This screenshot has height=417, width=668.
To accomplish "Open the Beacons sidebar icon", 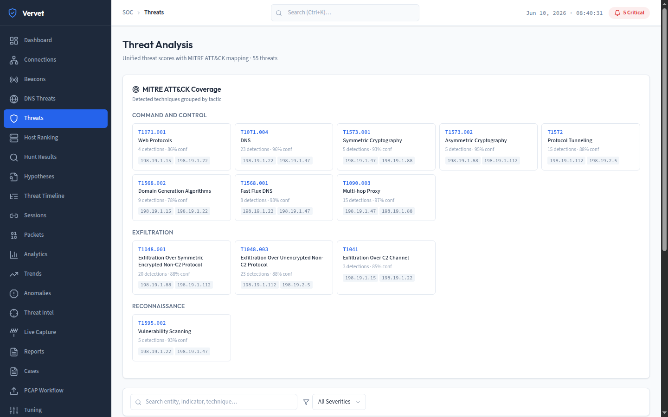I will [x=14, y=79].
